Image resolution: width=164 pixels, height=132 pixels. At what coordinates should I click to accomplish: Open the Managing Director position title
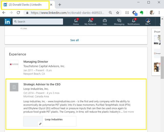(x=36, y=62)
